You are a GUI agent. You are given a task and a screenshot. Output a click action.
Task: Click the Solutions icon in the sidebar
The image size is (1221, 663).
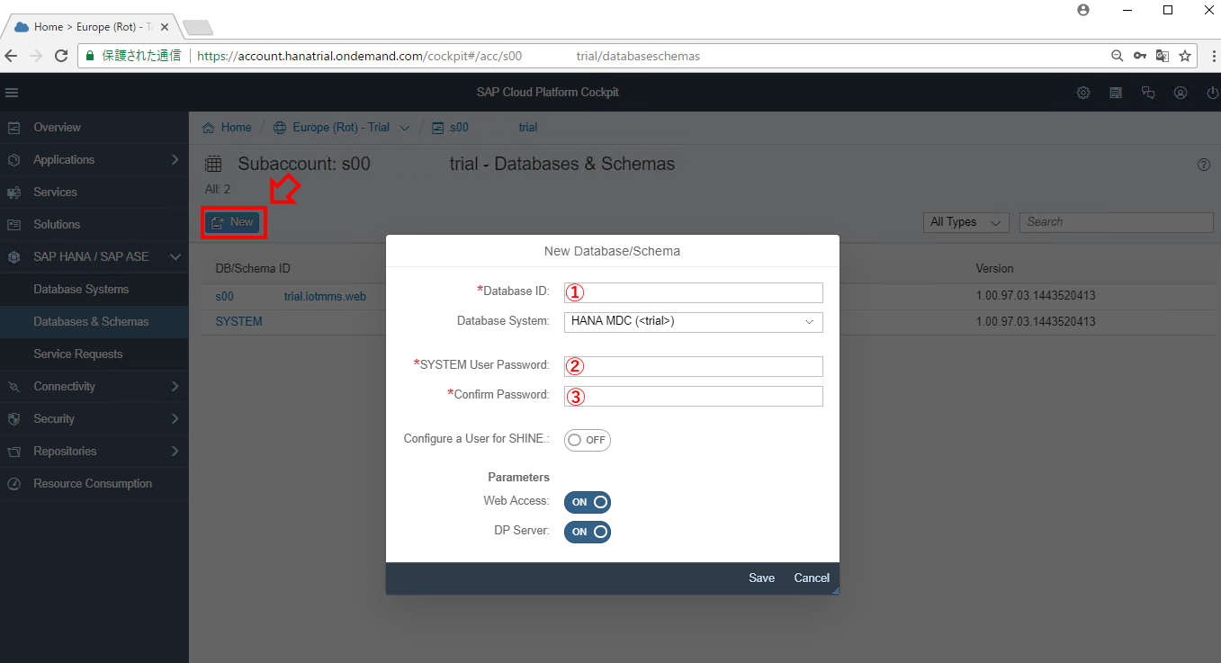(13, 225)
